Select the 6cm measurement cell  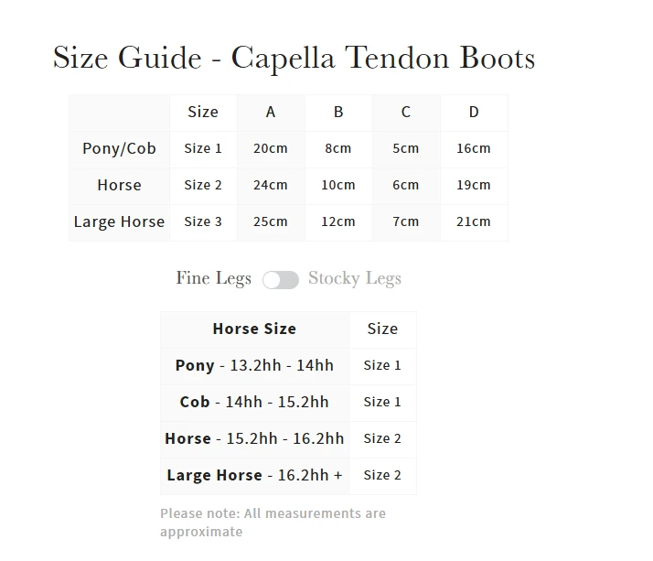pos(406,185)
